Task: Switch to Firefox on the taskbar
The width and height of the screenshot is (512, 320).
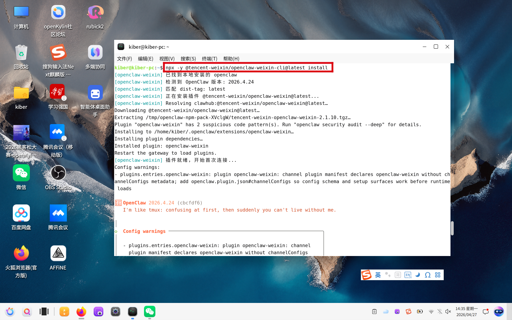Action: tap(81, 312)
